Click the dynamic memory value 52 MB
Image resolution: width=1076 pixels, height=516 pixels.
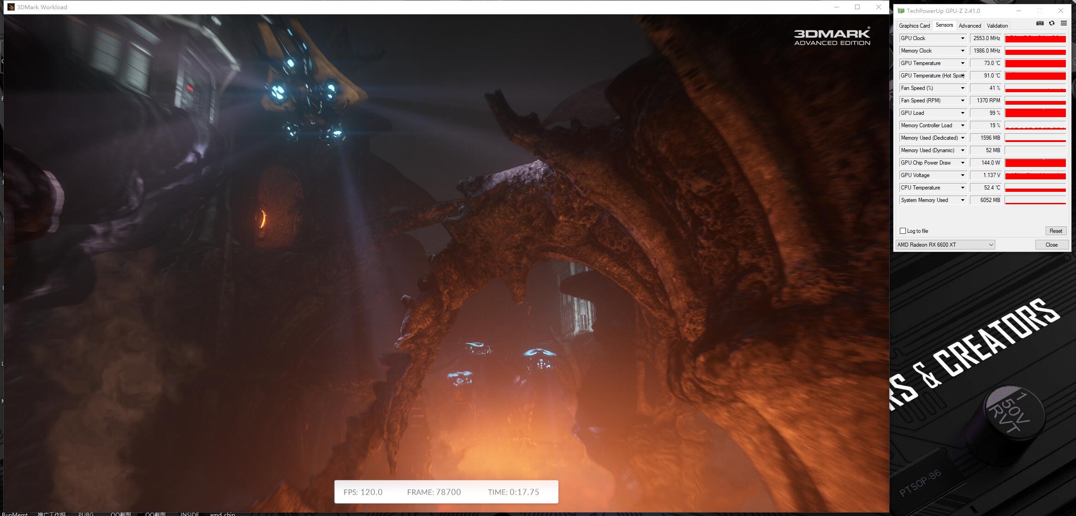(986, 150)
